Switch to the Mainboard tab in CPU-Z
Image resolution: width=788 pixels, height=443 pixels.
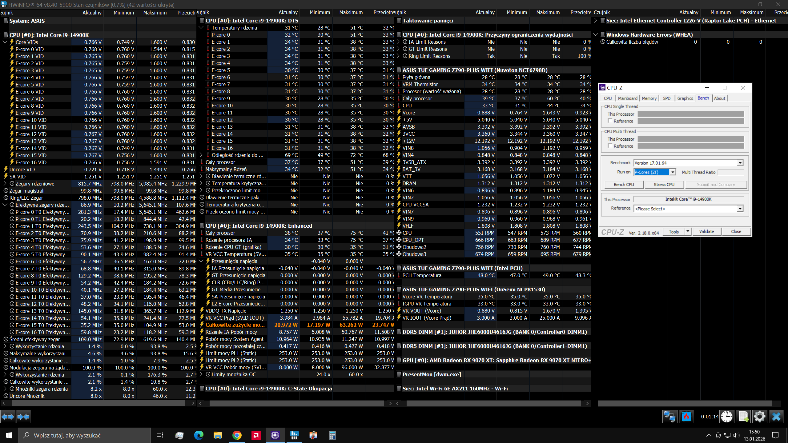click(x=627, y=98)
